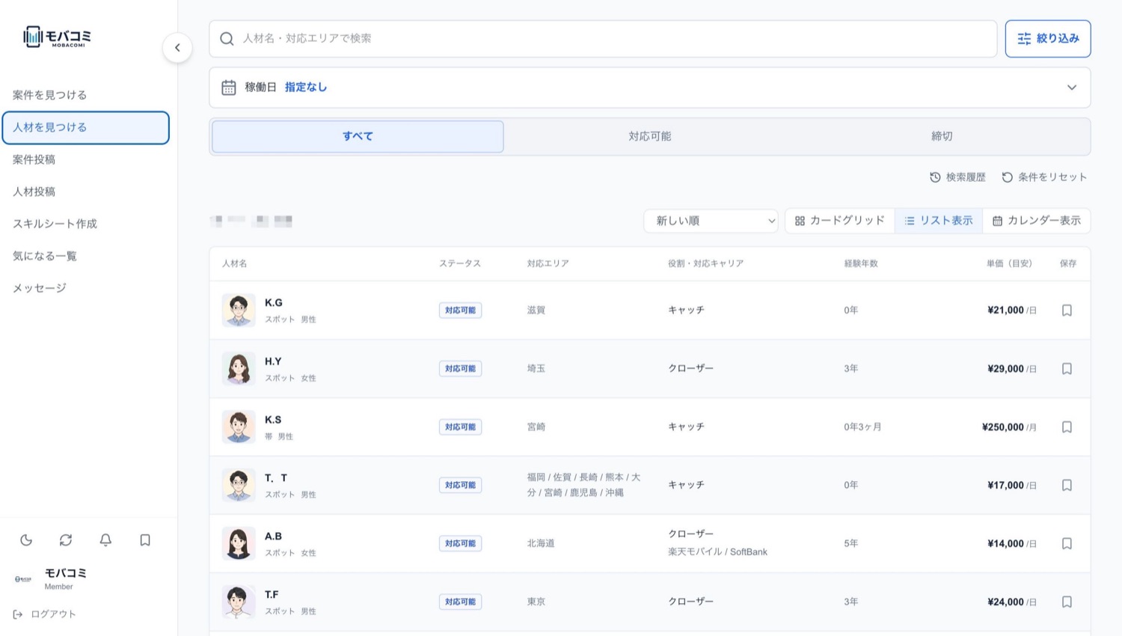Image resolution: width=1122 pixels, height=636 pixels.
Task: Bookmark the T. T talent row
Action: (x=1067, y=486)
